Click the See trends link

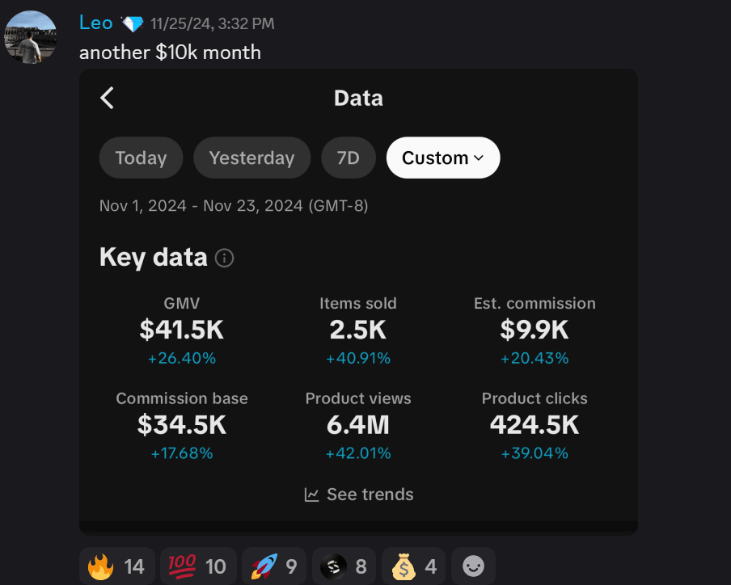click(x=358, y=495)
